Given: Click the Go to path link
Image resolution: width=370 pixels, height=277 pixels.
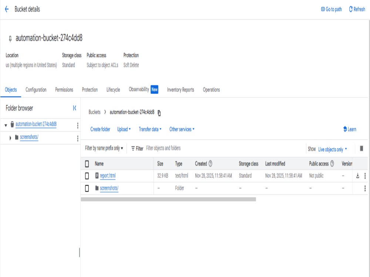Looking at the screenshot, I should coord(331,9).
